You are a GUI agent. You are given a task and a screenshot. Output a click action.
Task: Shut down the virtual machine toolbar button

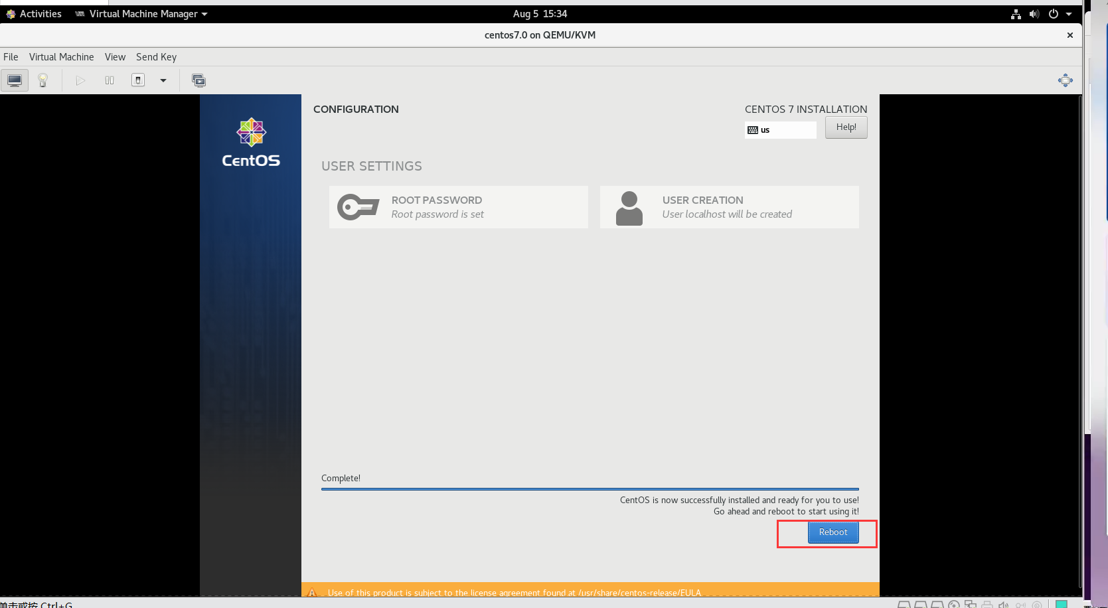138,80
